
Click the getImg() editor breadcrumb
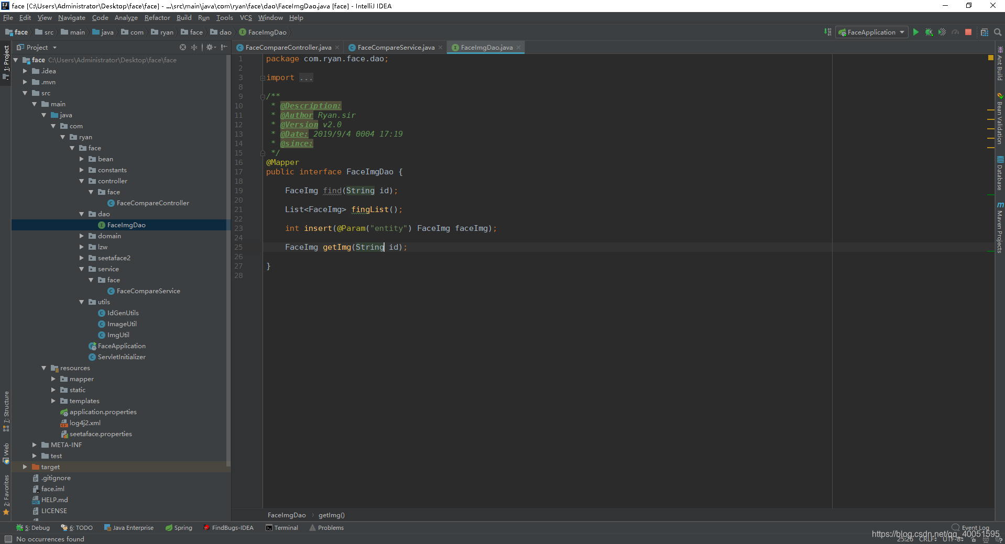click(x=331, y=515)
